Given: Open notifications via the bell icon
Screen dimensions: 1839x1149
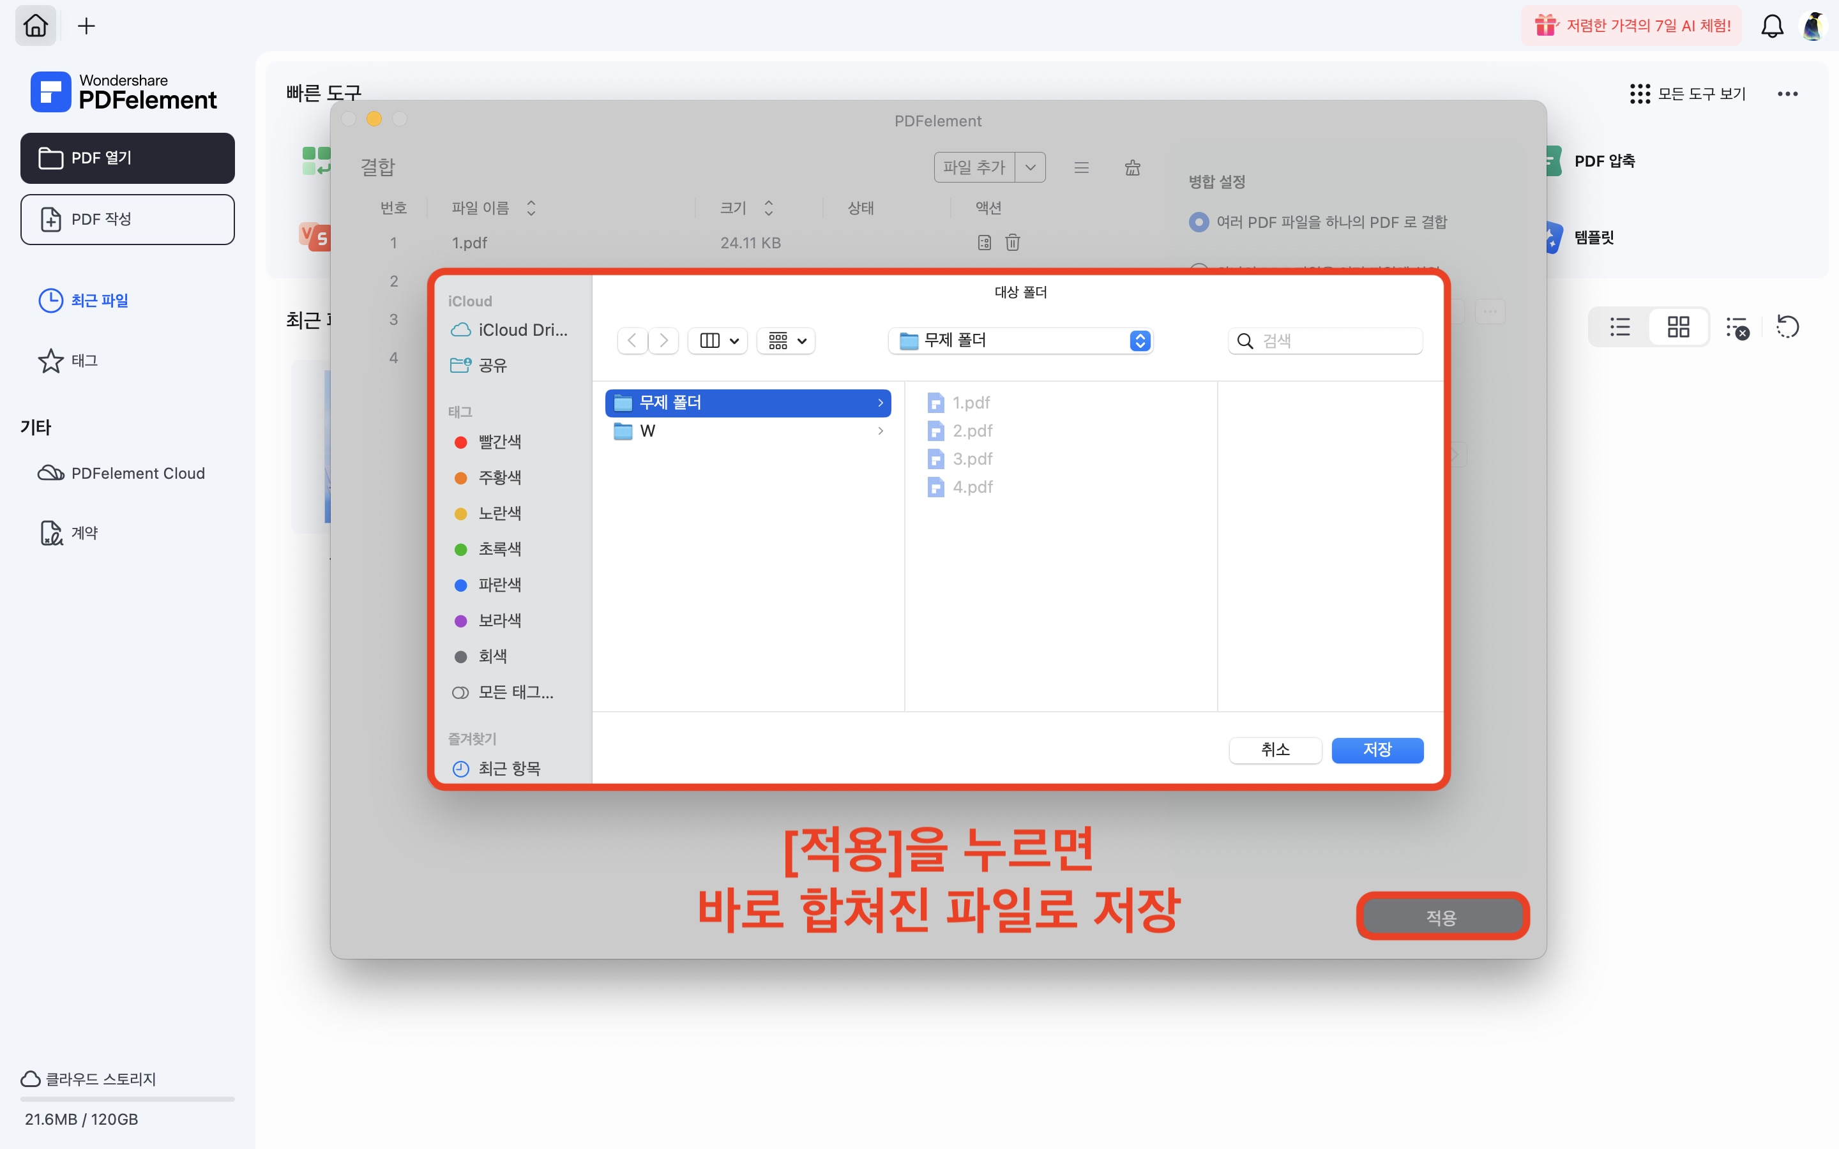Looking at the screenshot, I should point(1771,26).
